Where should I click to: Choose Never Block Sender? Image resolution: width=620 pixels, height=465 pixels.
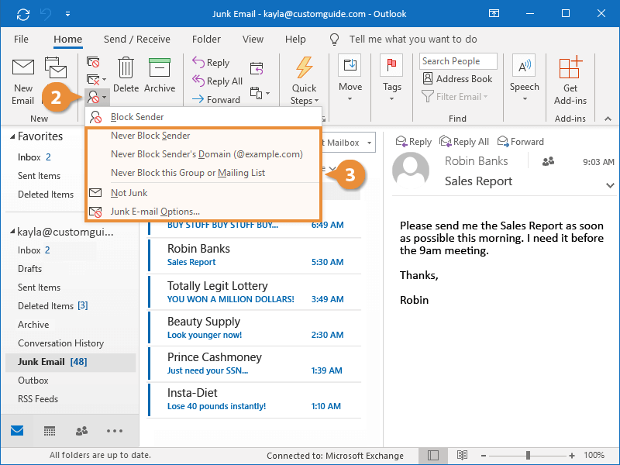203,136
